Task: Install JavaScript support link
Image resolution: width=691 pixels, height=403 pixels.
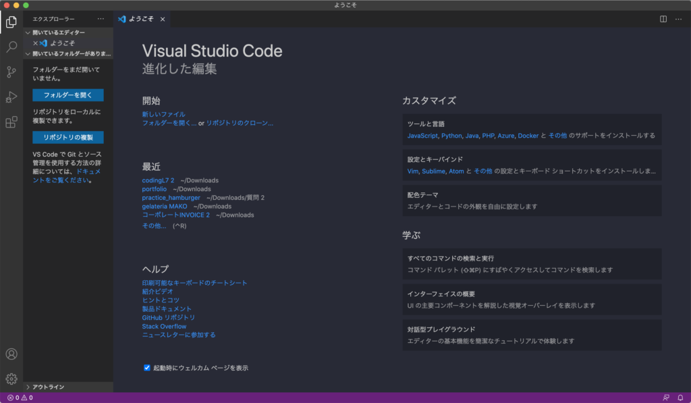Action: 422,136
